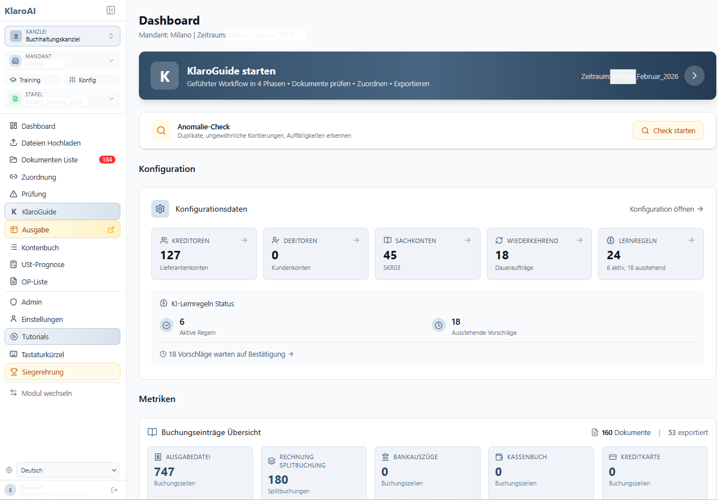
Task: Click the Dashboard page heading
Action: [169, 21]
